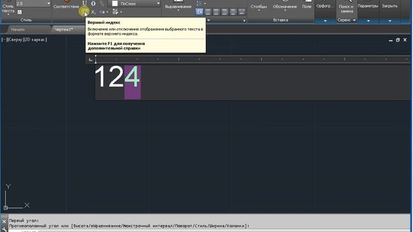The image size is (413, 232).
Task: Click the tab stop type icon on ruler
Action: (x=90, y=60)
